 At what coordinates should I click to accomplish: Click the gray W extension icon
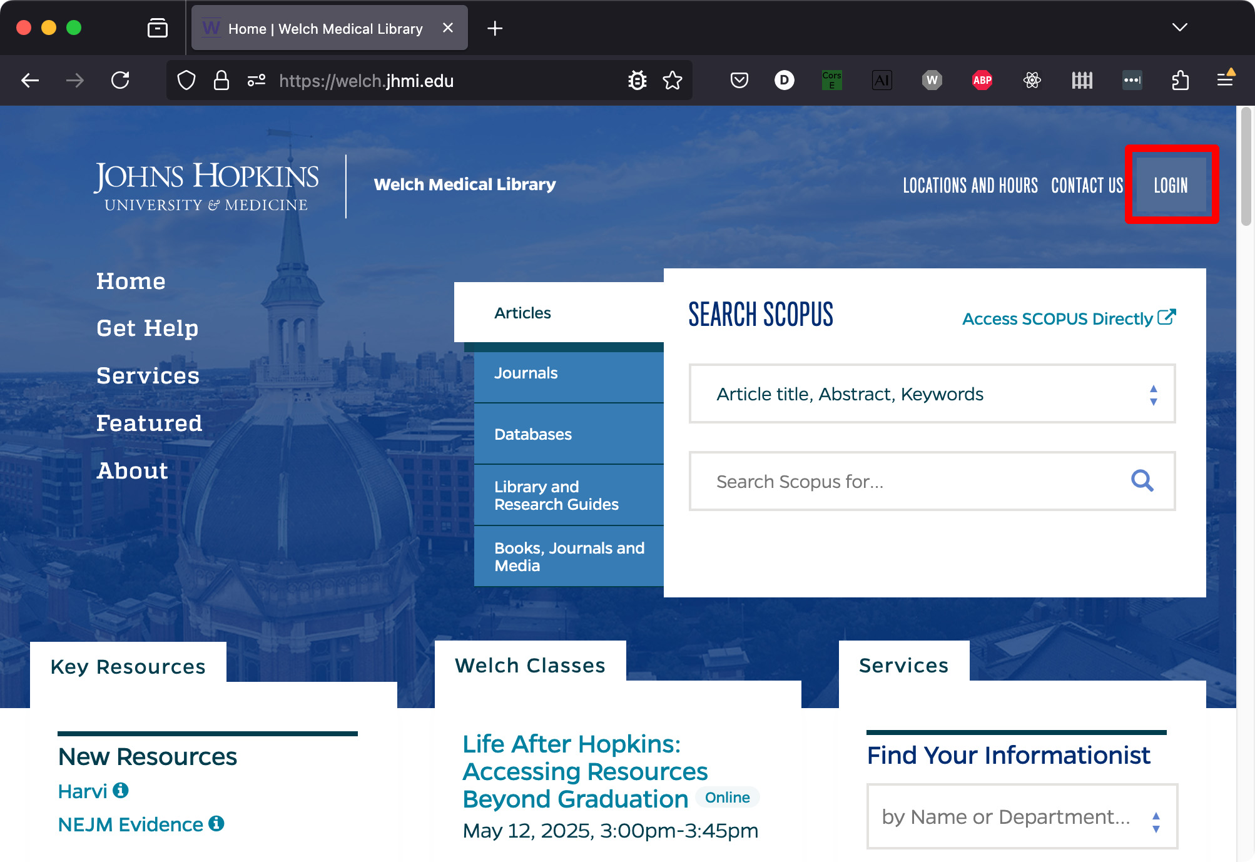932,80
